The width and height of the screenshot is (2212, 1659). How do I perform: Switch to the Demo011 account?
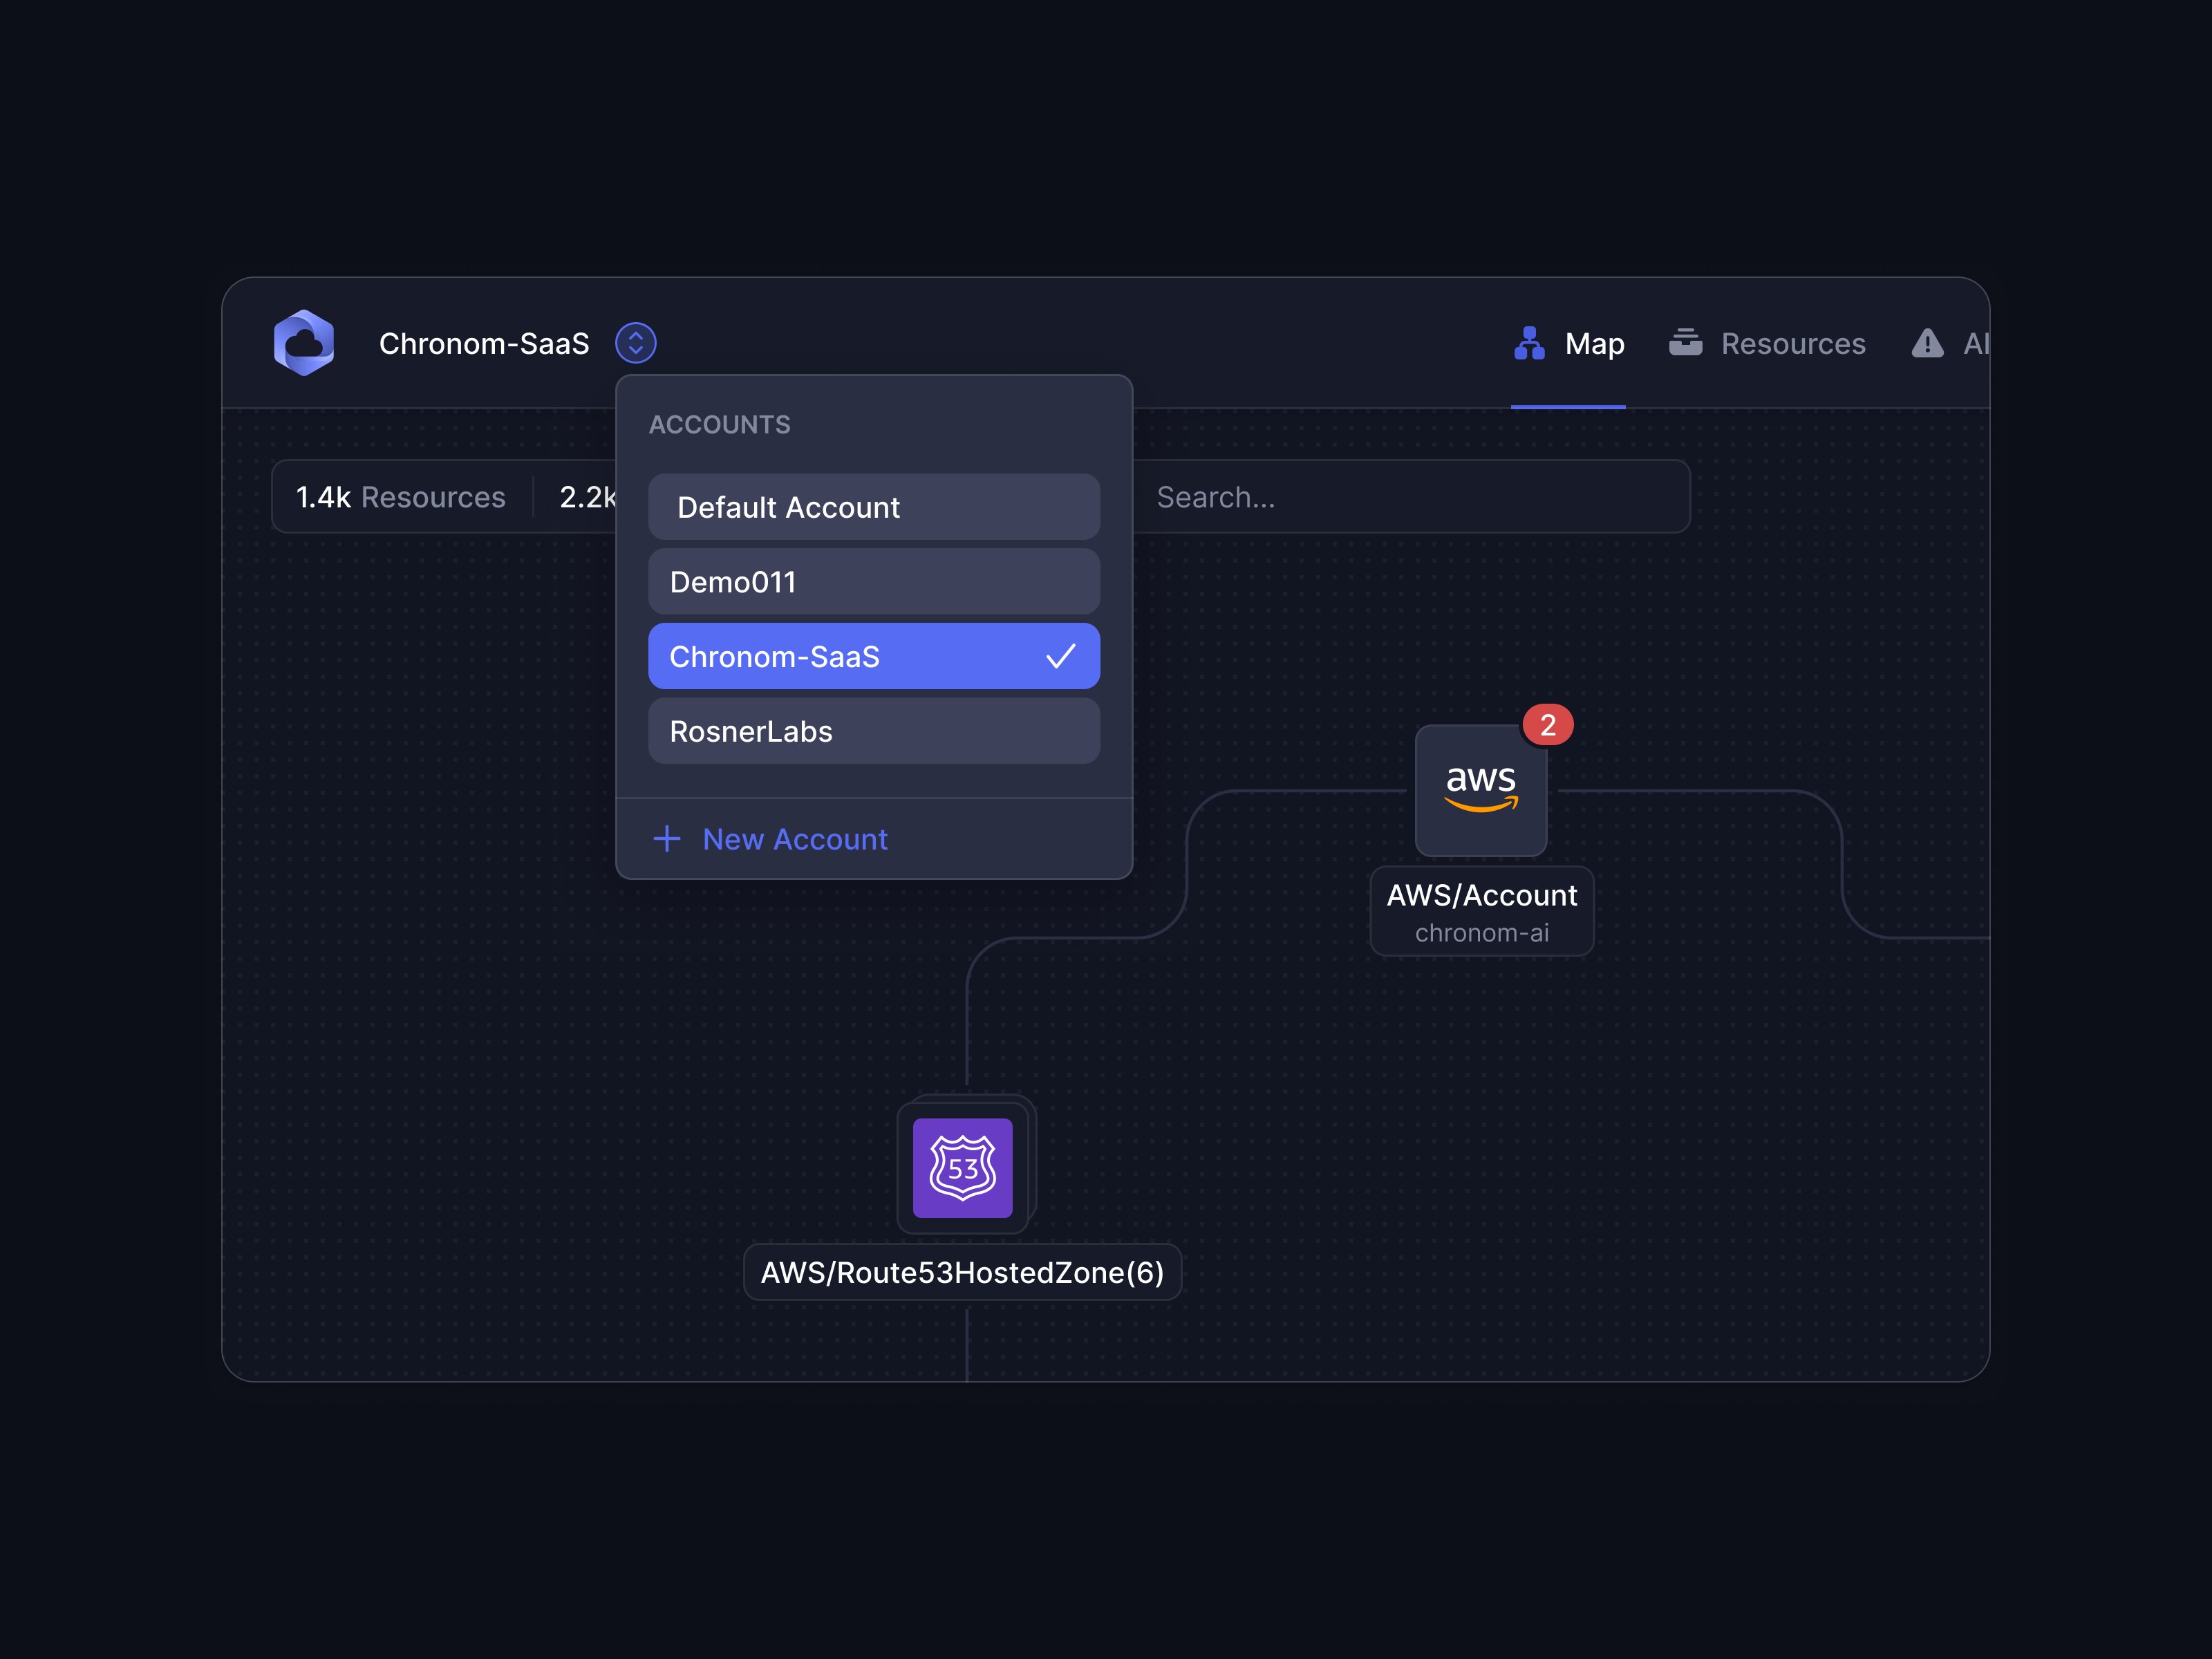click(x=873, y=582)
